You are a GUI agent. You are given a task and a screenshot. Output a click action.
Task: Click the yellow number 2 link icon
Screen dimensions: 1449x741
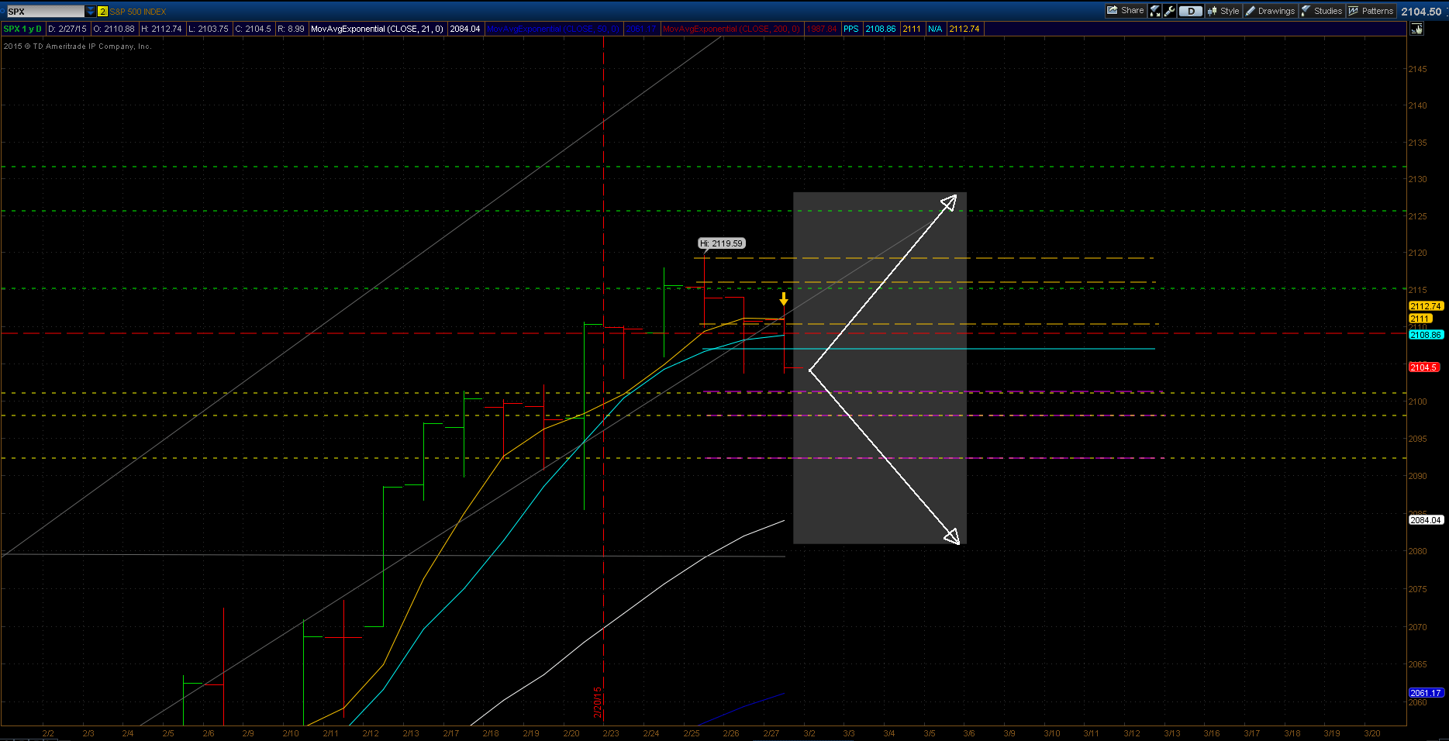102,12
